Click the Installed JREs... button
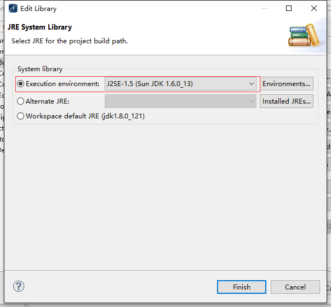Viewport: 331px width, 307px height. [287, 101]
